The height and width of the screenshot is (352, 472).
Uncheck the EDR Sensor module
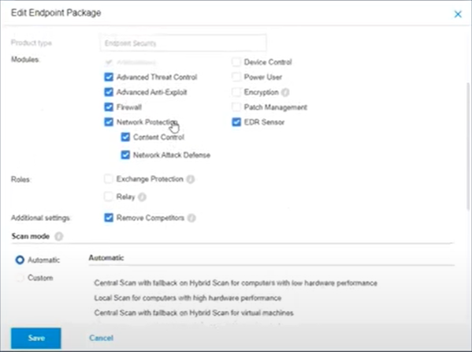[236, 122]
